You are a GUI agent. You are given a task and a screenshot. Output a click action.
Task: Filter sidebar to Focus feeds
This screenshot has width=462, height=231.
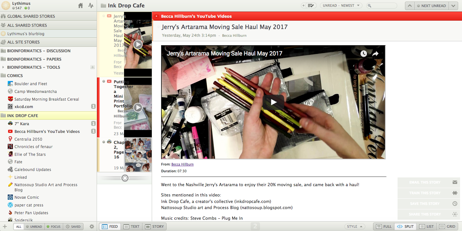[x=53, y=226]
